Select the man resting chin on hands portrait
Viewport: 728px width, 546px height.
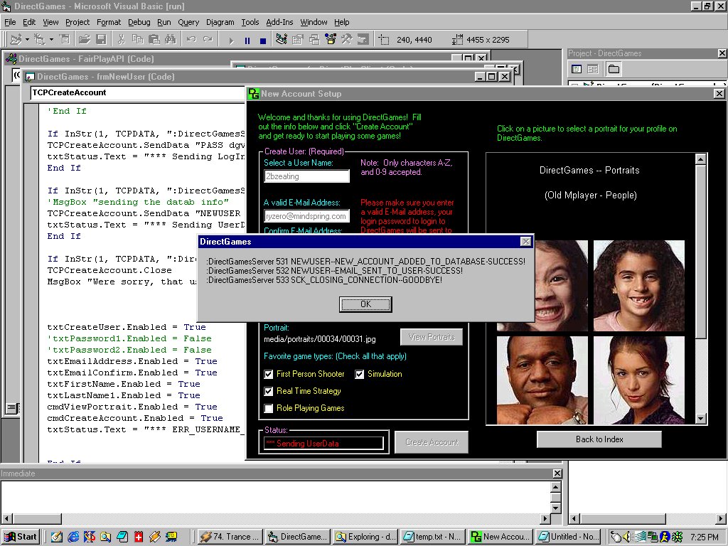542,380
